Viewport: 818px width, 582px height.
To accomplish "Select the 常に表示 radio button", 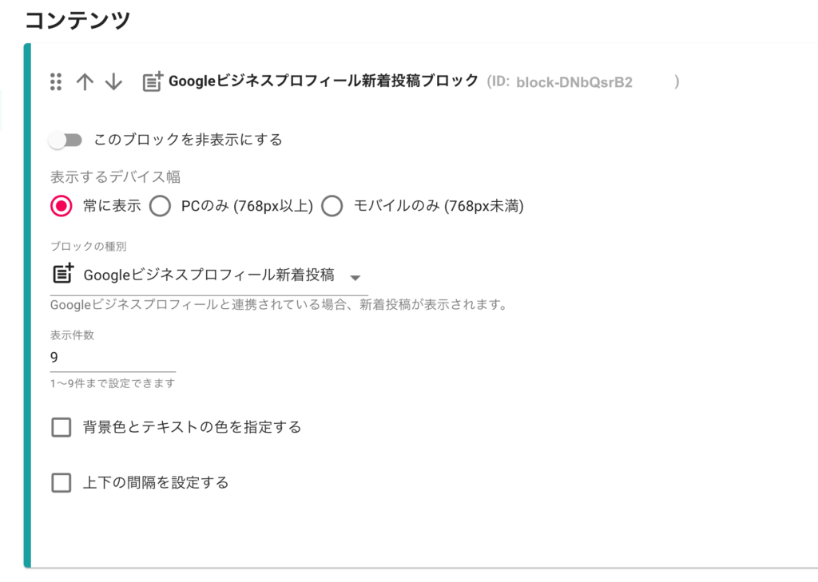I will 61,206.
